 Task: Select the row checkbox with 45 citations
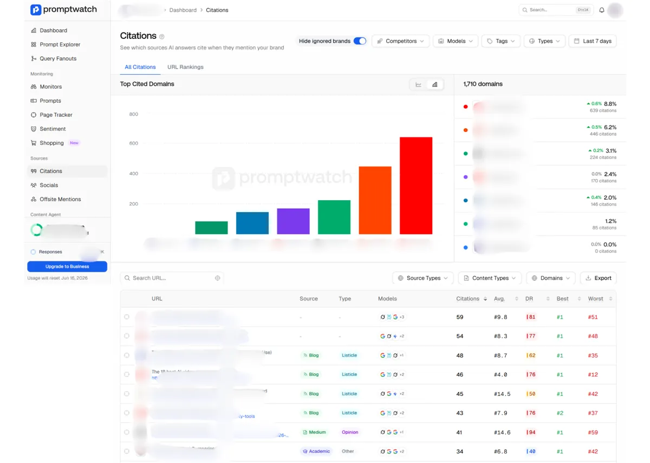(127, 394)
